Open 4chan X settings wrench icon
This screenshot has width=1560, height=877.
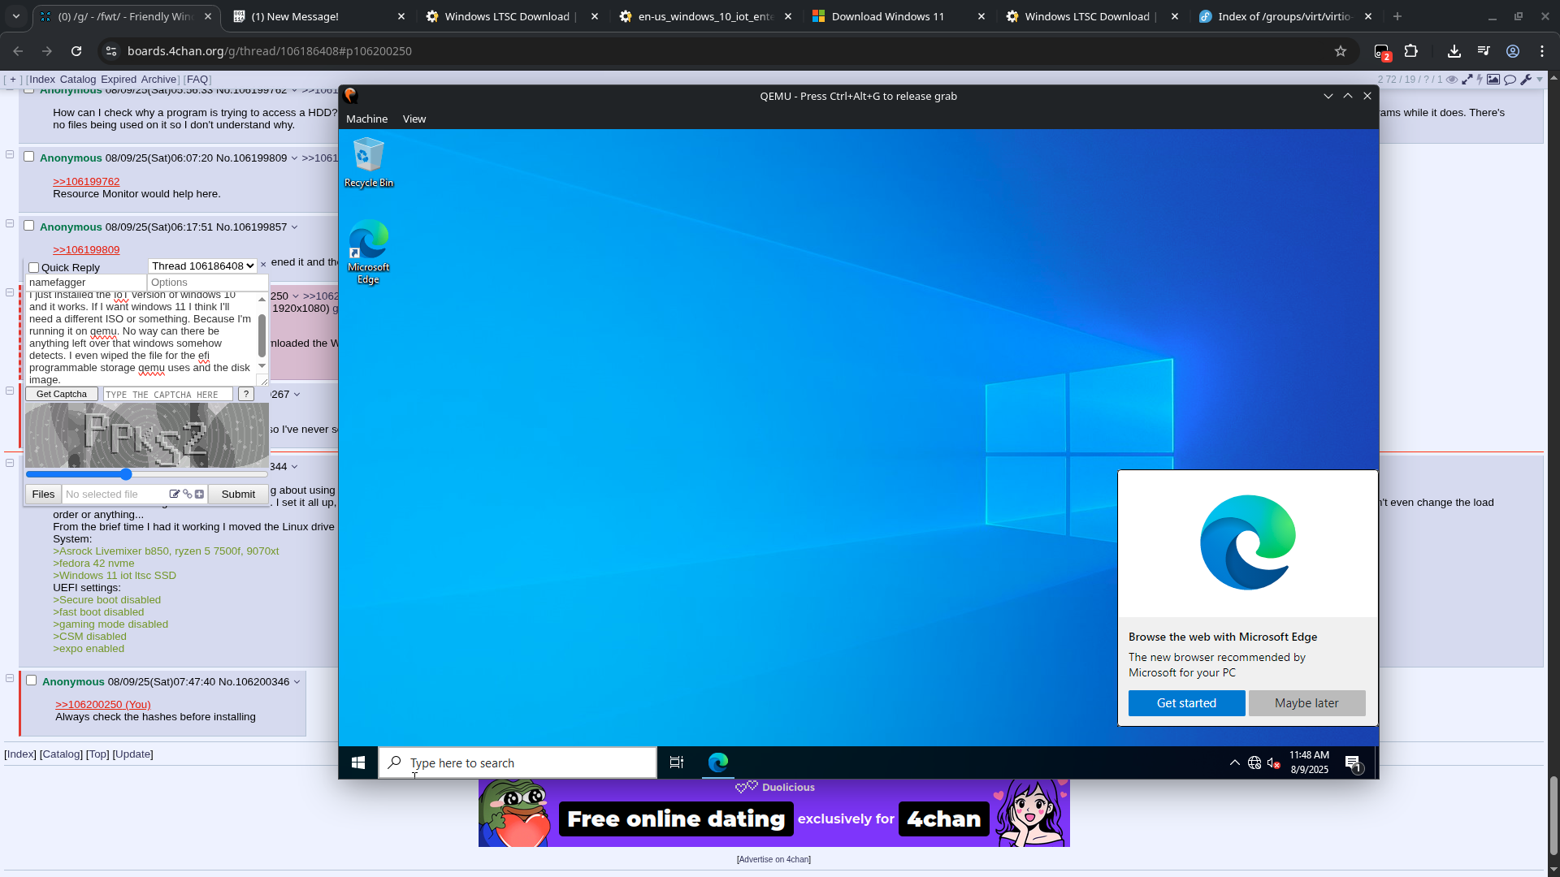[x=1526, y=80]
